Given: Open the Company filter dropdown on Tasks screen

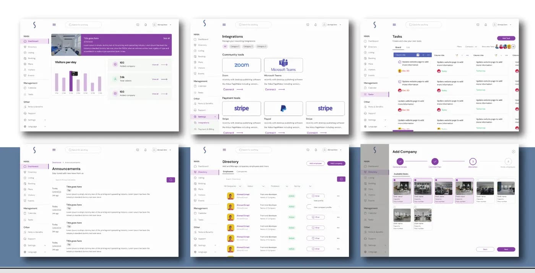Looking at the screenshot, I should (471, 47).
